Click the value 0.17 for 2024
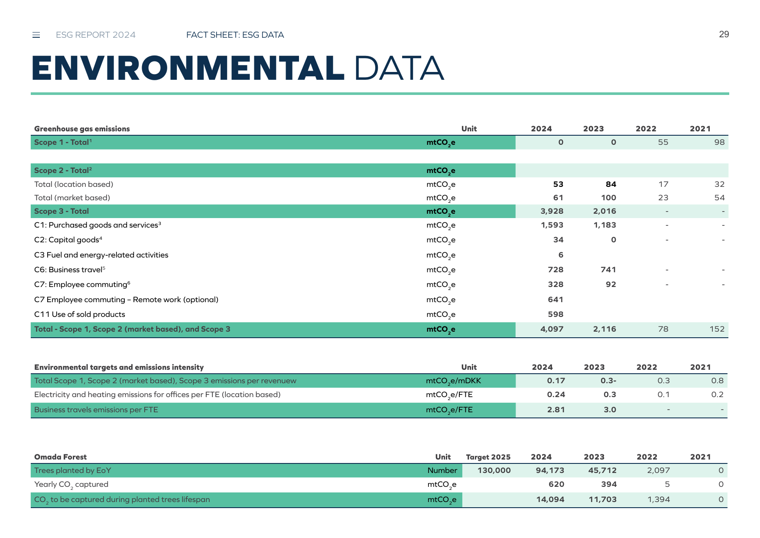The height and width of the screenshot is (538, 760). (x=556, y=381)
